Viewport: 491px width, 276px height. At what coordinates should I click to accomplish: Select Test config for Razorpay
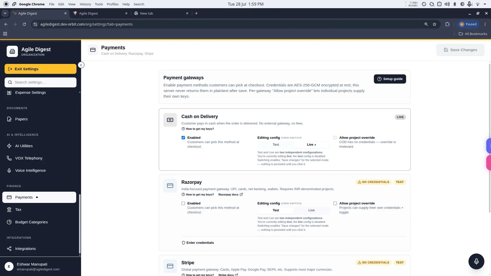click(276, 210)
